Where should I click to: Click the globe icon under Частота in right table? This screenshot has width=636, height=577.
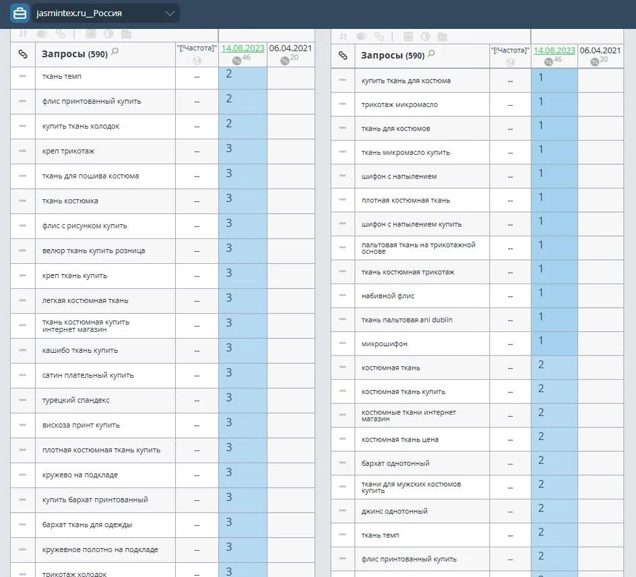coord(510,63)
